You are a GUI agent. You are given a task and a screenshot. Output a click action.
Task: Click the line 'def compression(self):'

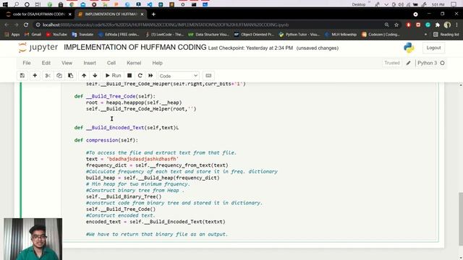(x=106, y=140)
